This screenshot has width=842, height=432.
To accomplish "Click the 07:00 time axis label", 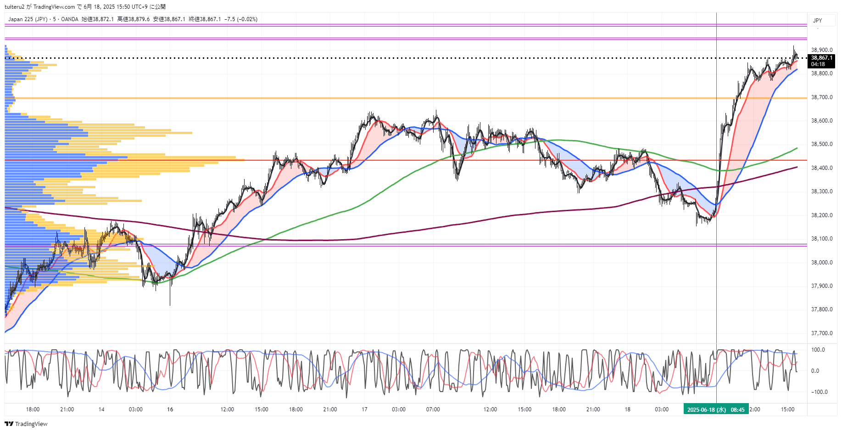I will click(433, 410).
